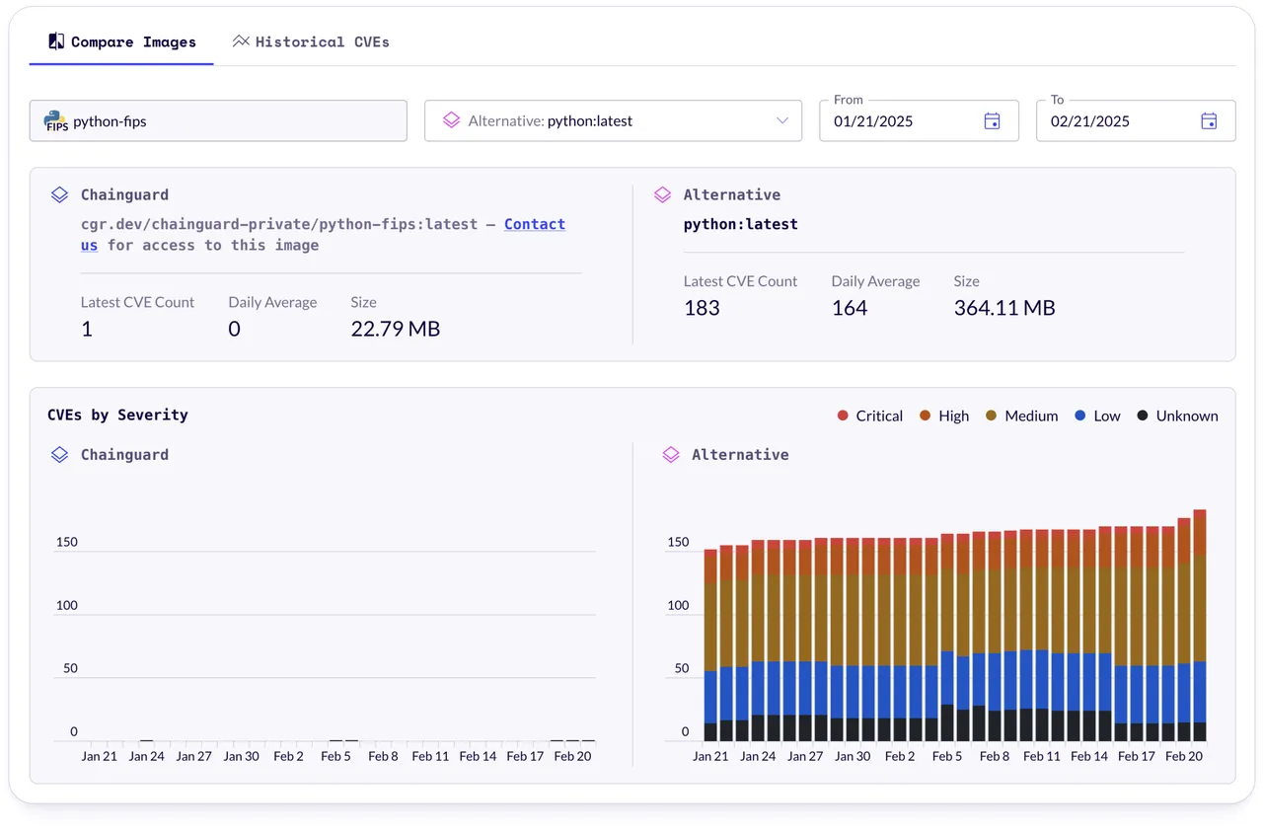Click the pink layers icon in Alternative dropdown
Image resolution: width=1263 pixels, height=833 pixels.
coord(451,120)
